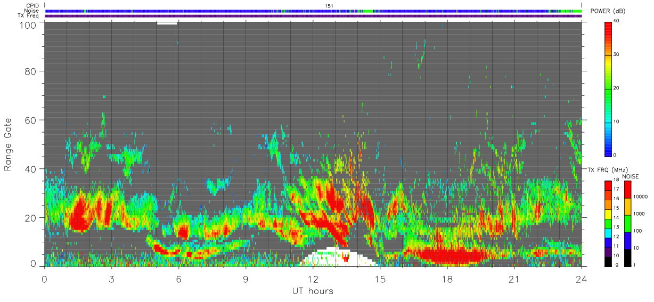The width and height of the screenshot is (654, 302).
Task: Pick the red top NOISE legend swatch
Action: [627, 190]
